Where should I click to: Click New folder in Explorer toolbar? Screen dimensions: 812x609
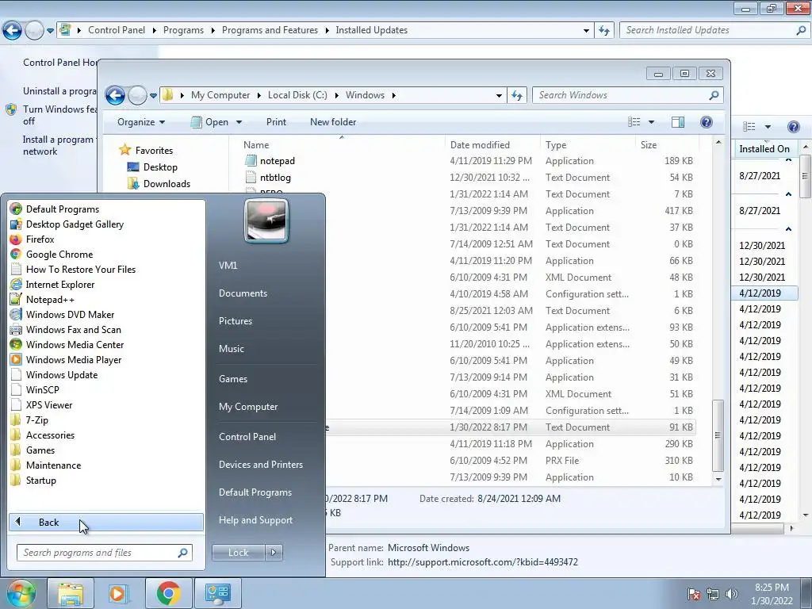pos(333,121)
